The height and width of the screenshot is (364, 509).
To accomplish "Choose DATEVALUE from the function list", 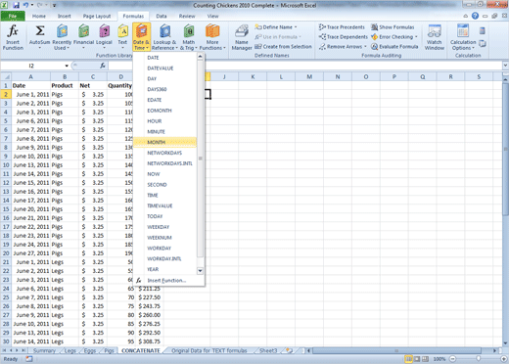I will click(x=164, y=68).
